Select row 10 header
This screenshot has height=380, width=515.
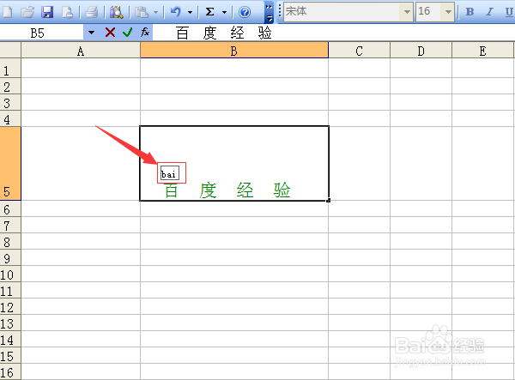click(10, 274)
